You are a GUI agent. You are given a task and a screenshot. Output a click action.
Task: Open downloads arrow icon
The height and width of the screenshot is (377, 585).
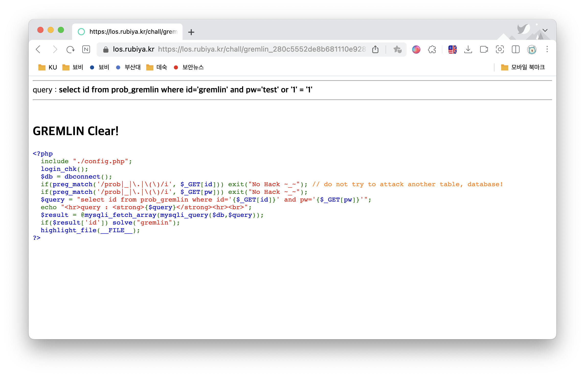point(468,49)
